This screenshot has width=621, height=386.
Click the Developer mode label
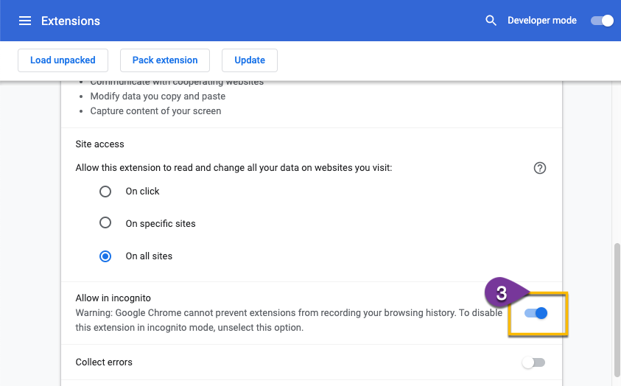pyautogui.click(x=542, y=21)
